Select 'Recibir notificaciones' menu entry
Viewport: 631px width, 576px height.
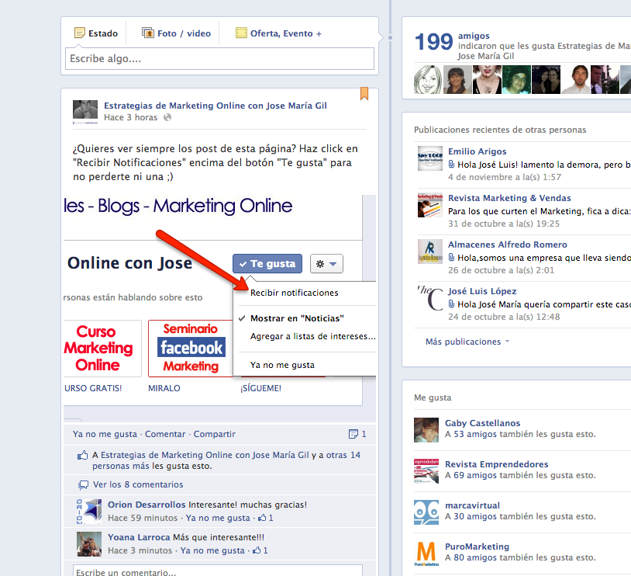(294, 293)
